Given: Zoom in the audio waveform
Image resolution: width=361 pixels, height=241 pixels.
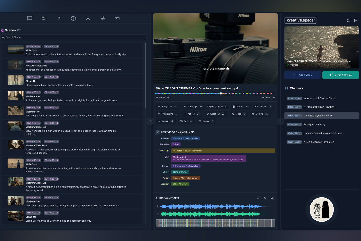Looking at the screenshot, I should click(x=272, y=198).
